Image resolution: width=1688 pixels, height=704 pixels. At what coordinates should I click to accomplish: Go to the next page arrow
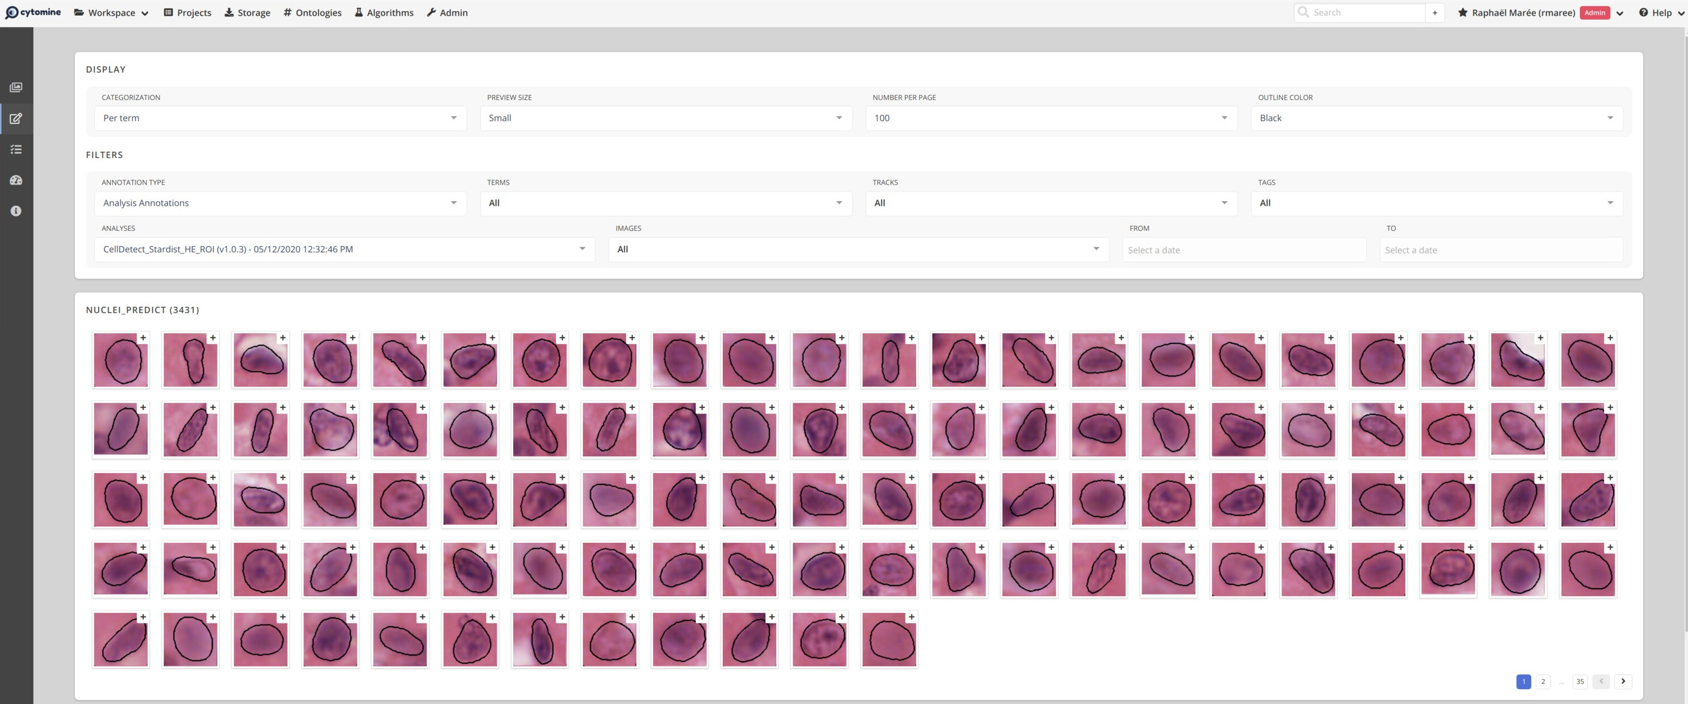[x=1623, y=681]
